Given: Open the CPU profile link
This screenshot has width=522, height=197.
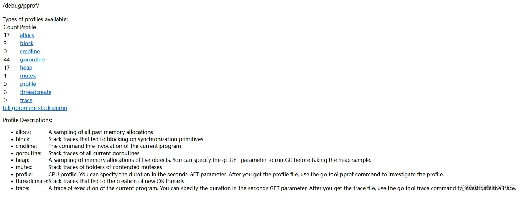Looking at the screenshot, I should tap(28, 84).
